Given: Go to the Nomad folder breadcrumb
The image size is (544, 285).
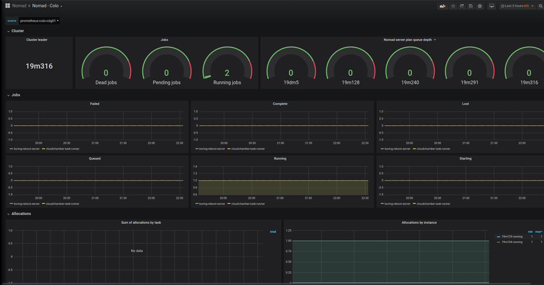Looking at the screenshot, I should (19, 6).
